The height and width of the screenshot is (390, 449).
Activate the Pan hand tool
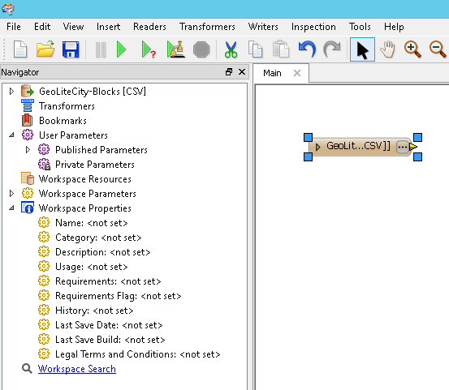[x=387, y=49]
